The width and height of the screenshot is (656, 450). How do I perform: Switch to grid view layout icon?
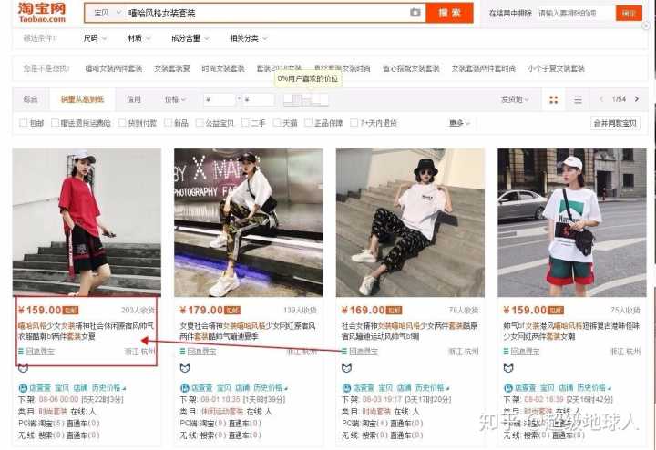(553, 99)
